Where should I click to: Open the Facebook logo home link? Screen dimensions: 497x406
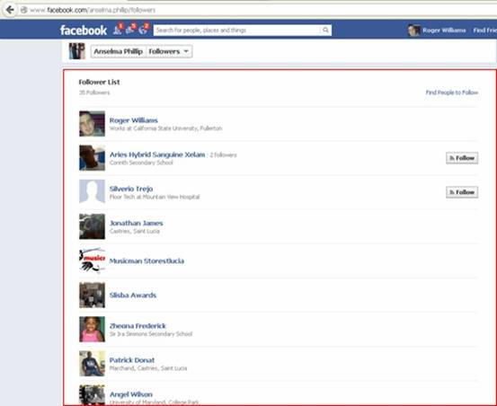(84, 31)
